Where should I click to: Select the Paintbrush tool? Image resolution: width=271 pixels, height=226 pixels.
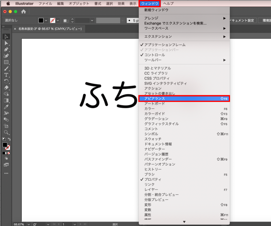pos(6,69)
